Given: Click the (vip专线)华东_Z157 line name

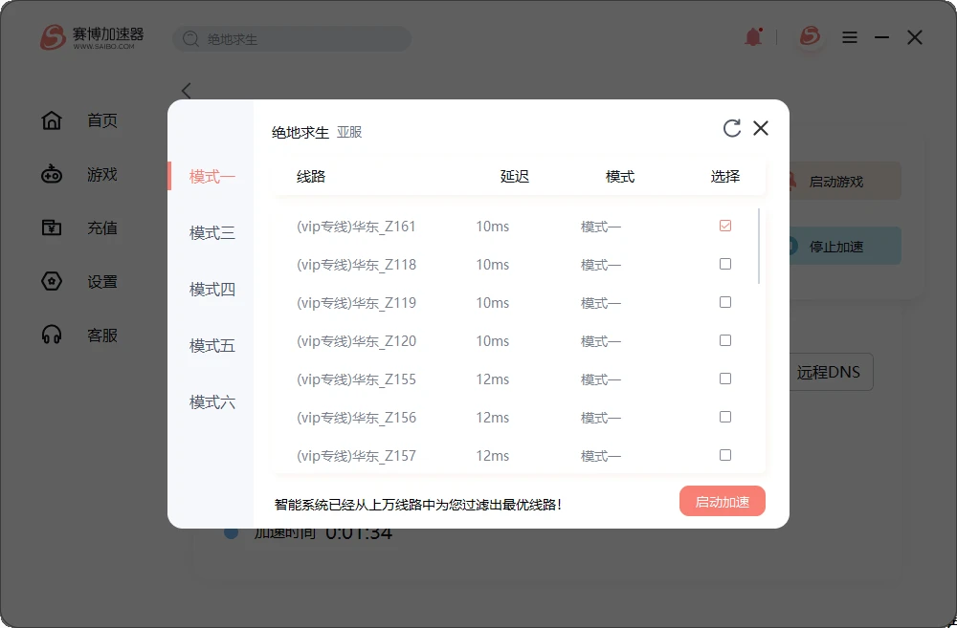Looking at the screenshot, I should [x=356, y=456].
